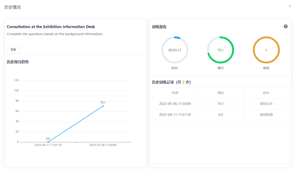
Task: Click the 70.1 data point on the chart
Action: pos(103,106)
